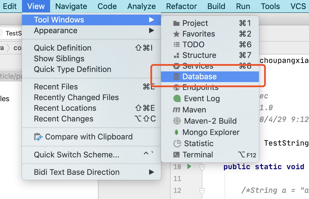Click the Project folder icon

tap(176, 23)
